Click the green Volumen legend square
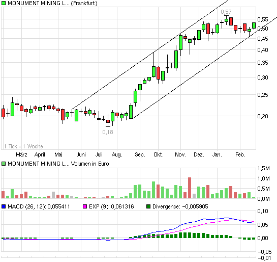This screenshot has height=262, width=277. pyautogui.click(x=4, y=164)
